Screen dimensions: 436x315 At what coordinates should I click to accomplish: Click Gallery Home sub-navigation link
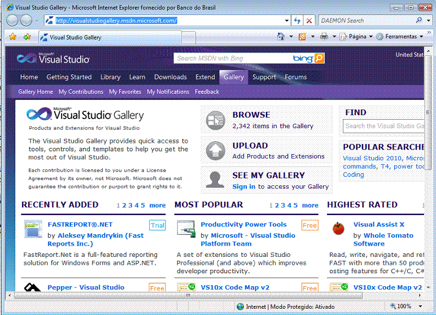(36, 91)
